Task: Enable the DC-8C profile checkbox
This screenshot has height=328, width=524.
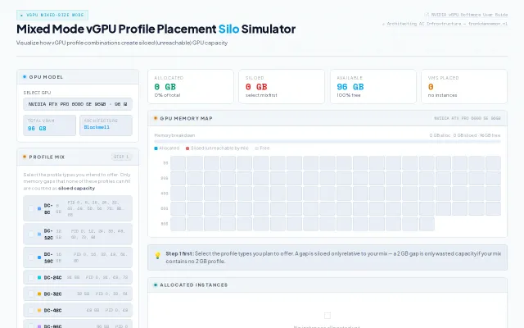Action: pos(31,208)
